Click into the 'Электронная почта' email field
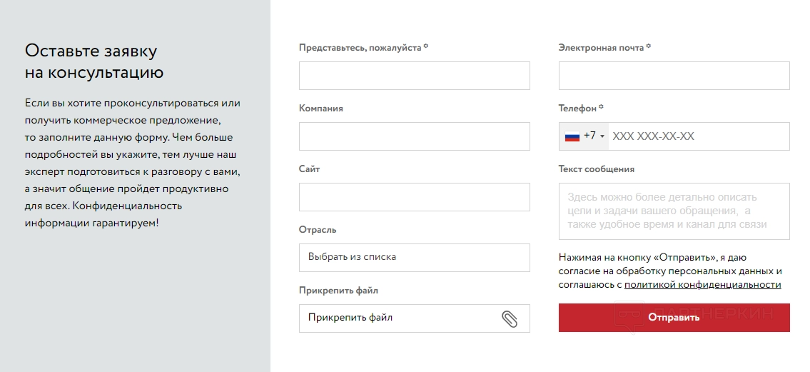The width and height of the screenshot is (810, 372). [674, 76]
